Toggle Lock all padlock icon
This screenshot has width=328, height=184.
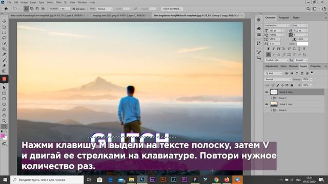[x=292, y=85]
